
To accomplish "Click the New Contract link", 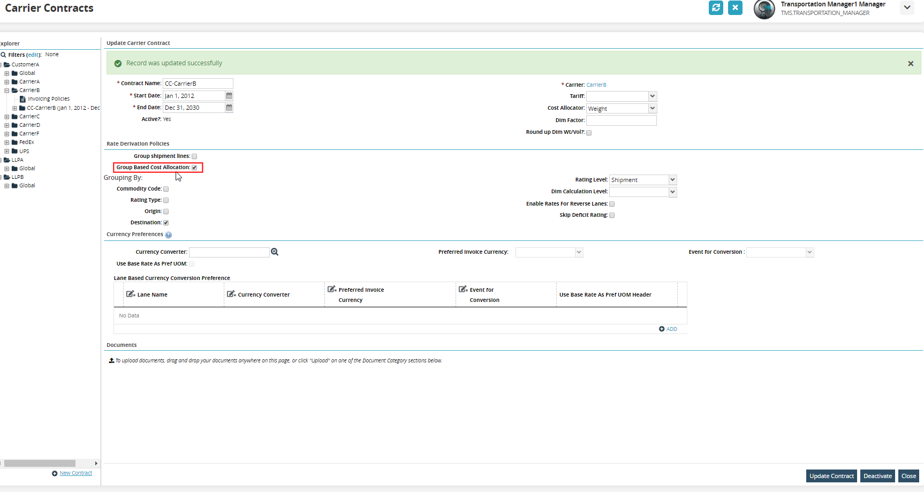I will 75,473.
